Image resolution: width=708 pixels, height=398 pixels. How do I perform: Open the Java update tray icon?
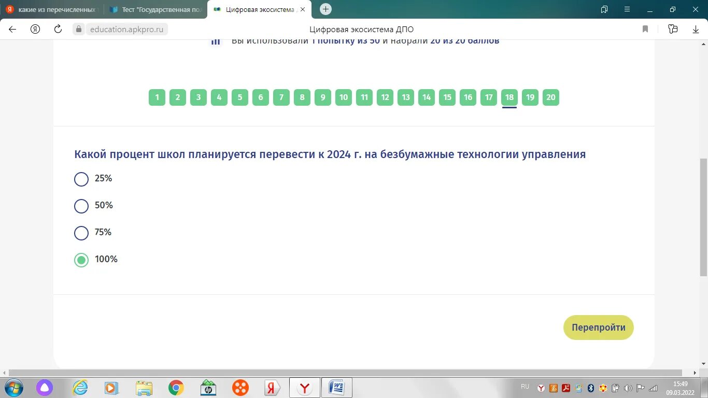[x=553, y=388]
